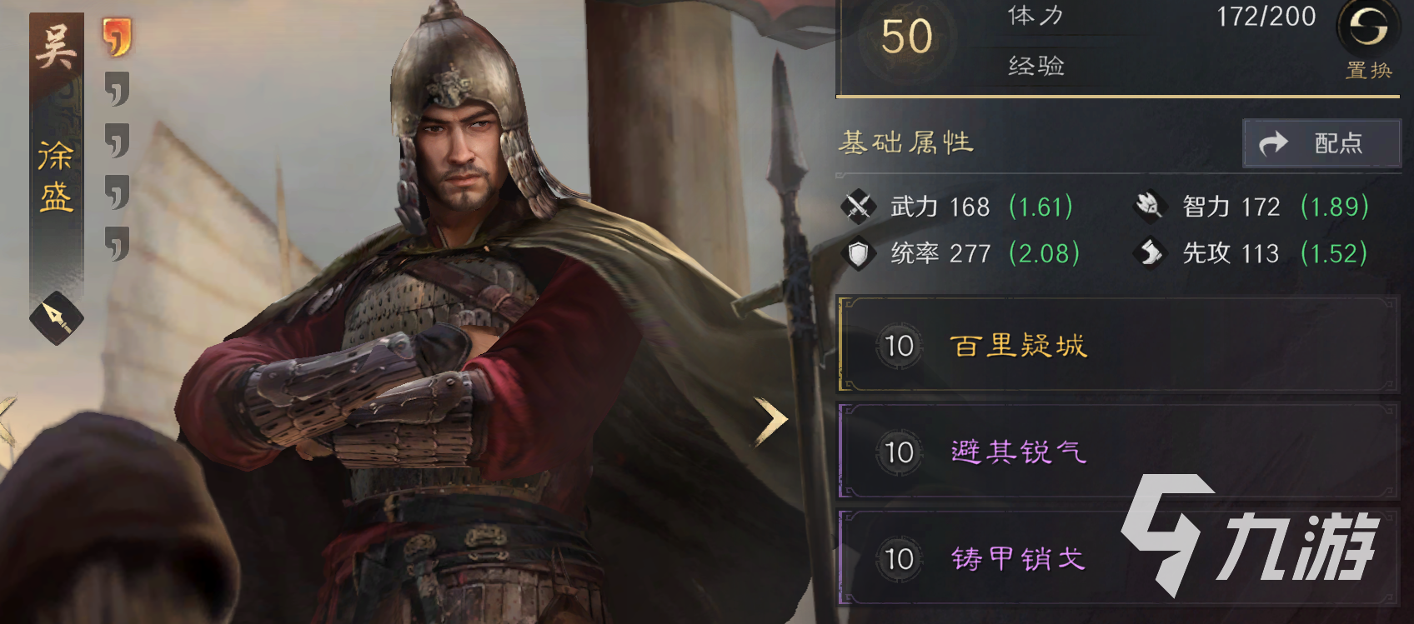Open the 铸甲销戈 skill slot

coord(1118,557)
